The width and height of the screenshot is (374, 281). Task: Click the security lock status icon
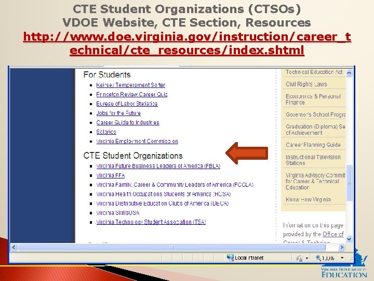(299, 258)
